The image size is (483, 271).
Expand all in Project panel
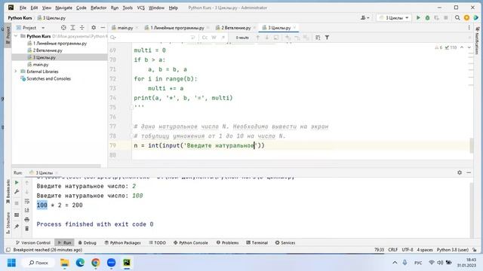[72, 28]
